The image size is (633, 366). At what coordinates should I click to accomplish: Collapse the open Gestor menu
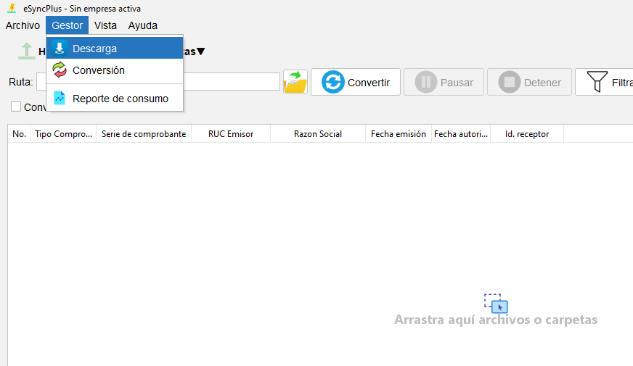(67, 25)
